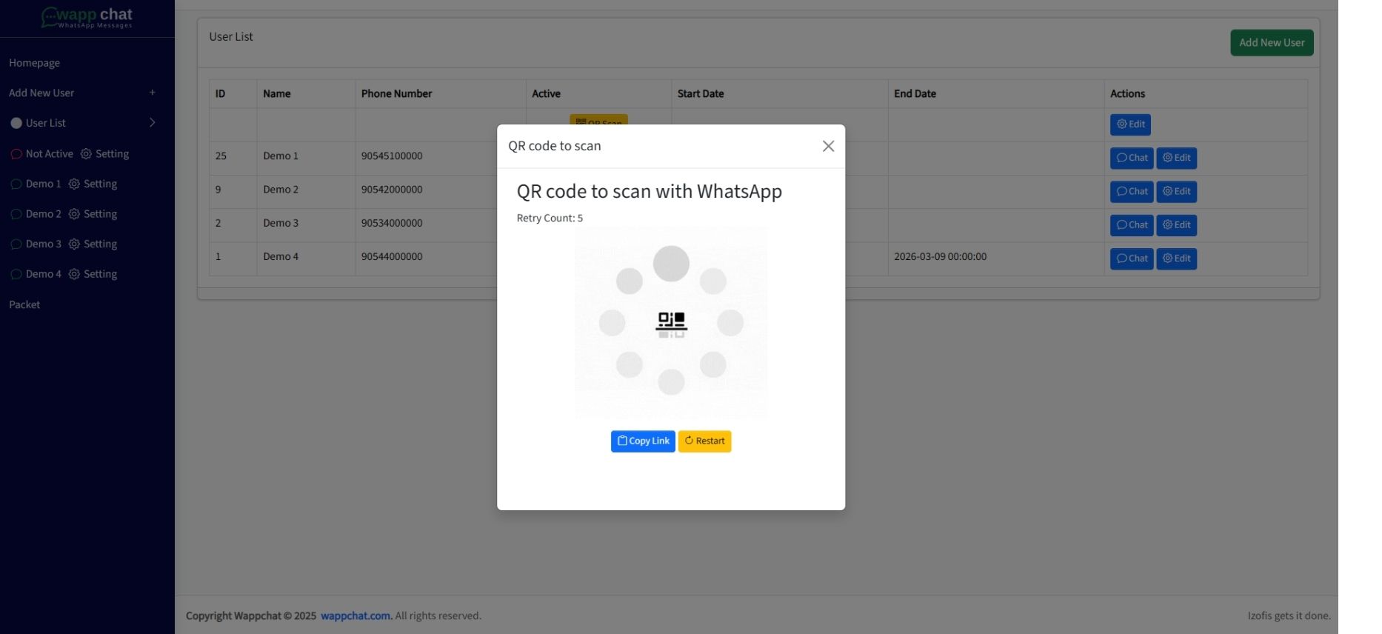Select phone number 90542000000
This screenshot has height=634, width=1382.
(x=392, y=190)
